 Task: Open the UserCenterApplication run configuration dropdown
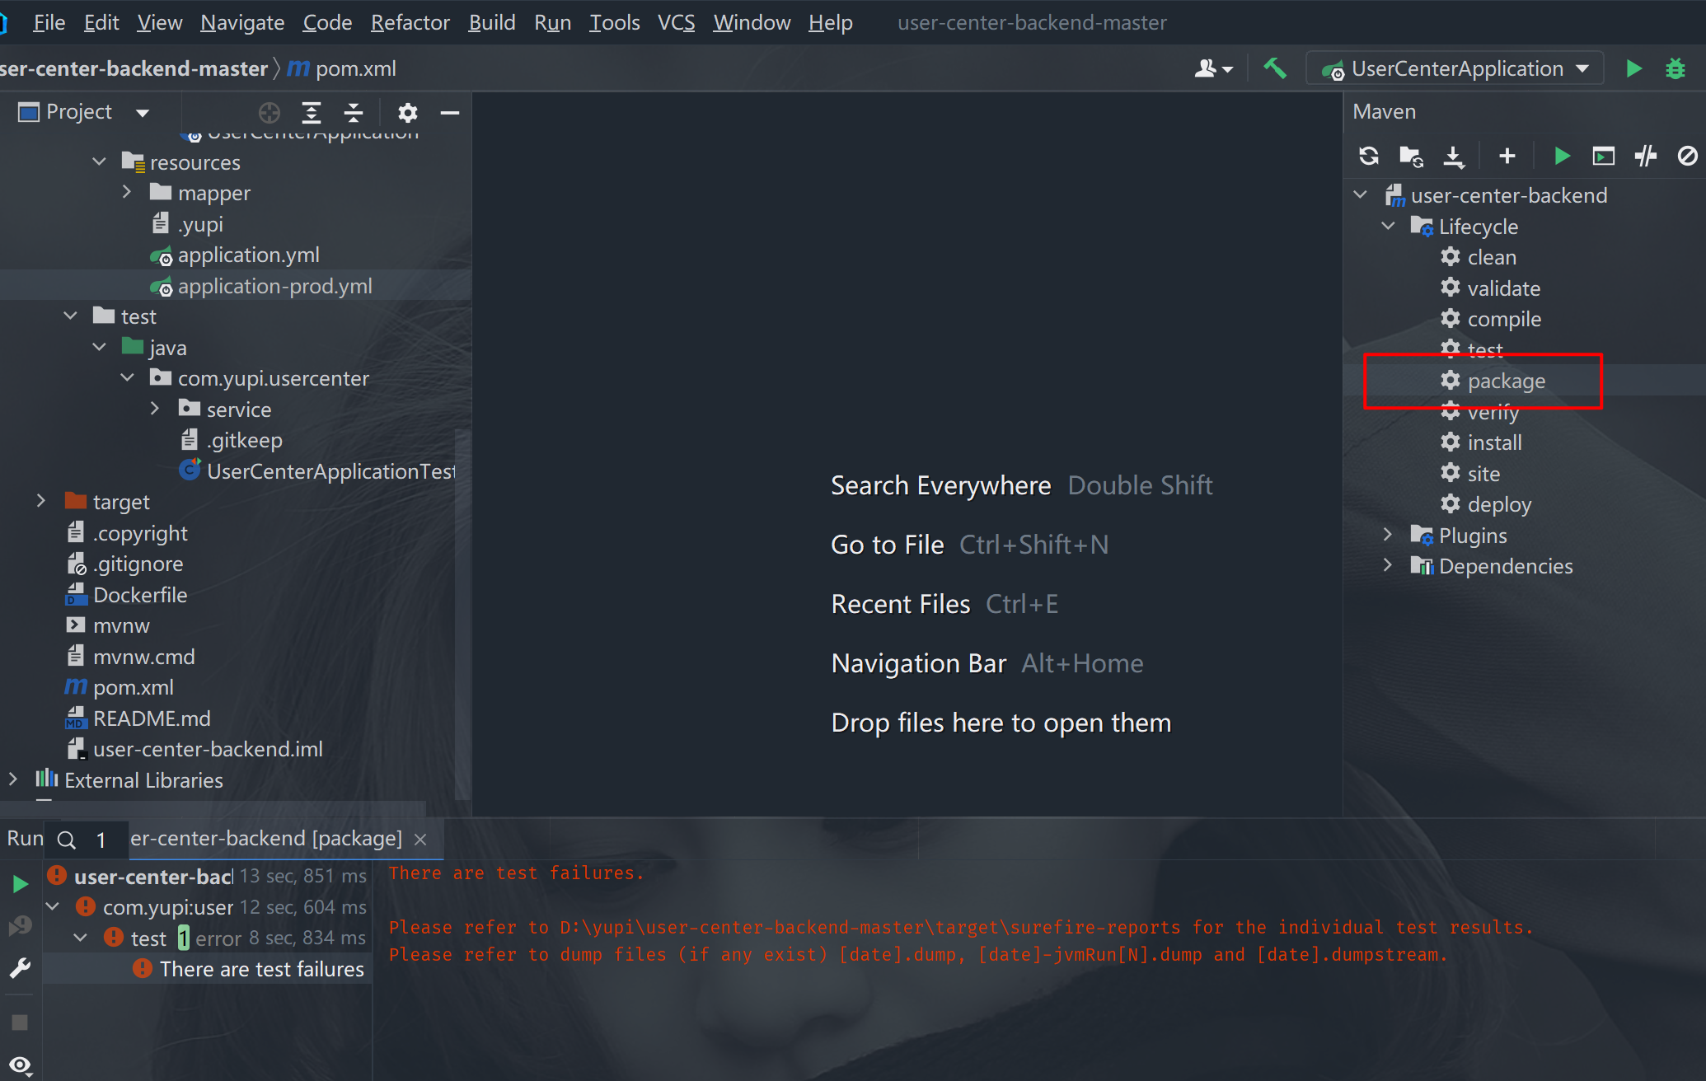click(1457, 68)
